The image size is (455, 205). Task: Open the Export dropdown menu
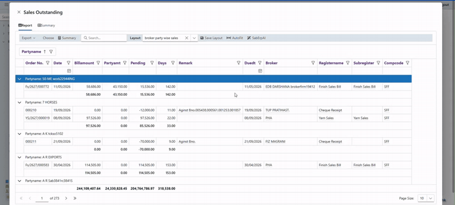click(28, 38)
